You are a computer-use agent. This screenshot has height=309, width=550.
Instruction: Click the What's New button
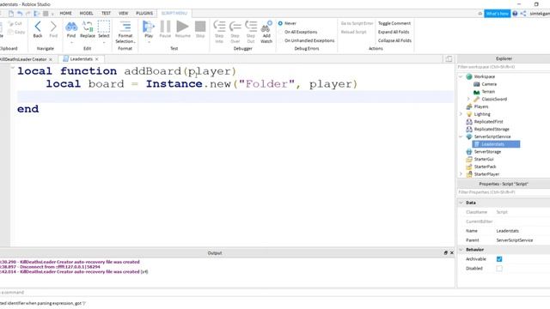pyautogui.click(x=497, y=14)
